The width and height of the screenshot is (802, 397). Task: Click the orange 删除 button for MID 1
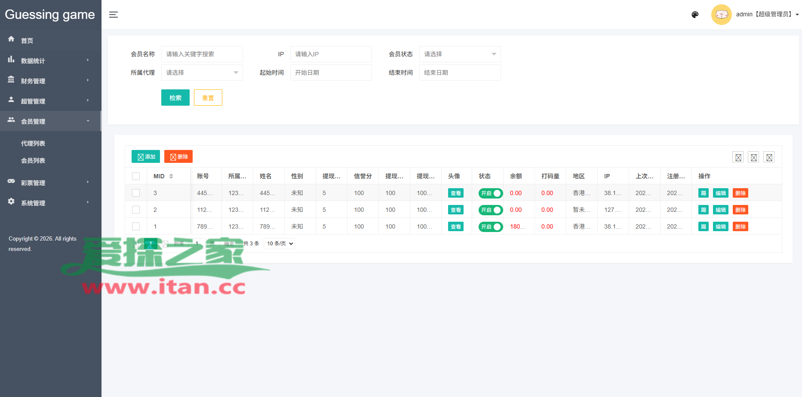740,227
